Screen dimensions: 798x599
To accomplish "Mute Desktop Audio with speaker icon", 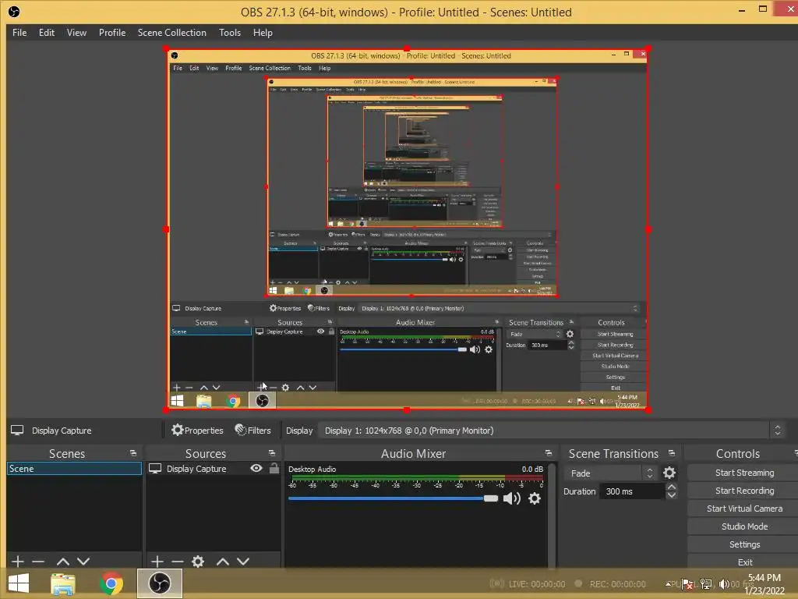I will 511,498.
